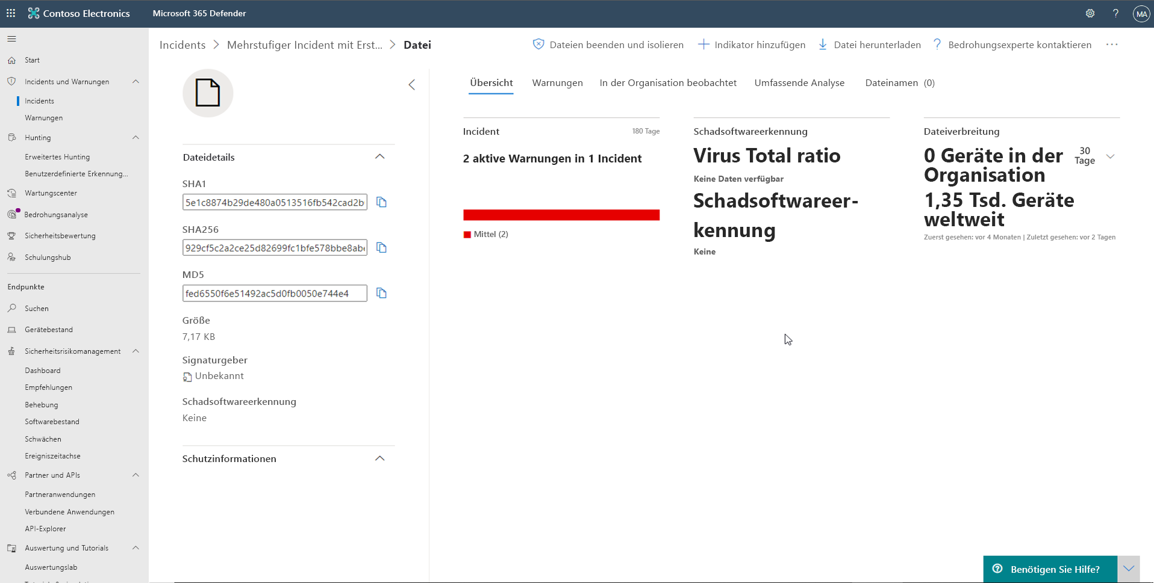Toggle the hamburger navigation menu
Viewport: 1154px width, 583px height.
point(11,39)
